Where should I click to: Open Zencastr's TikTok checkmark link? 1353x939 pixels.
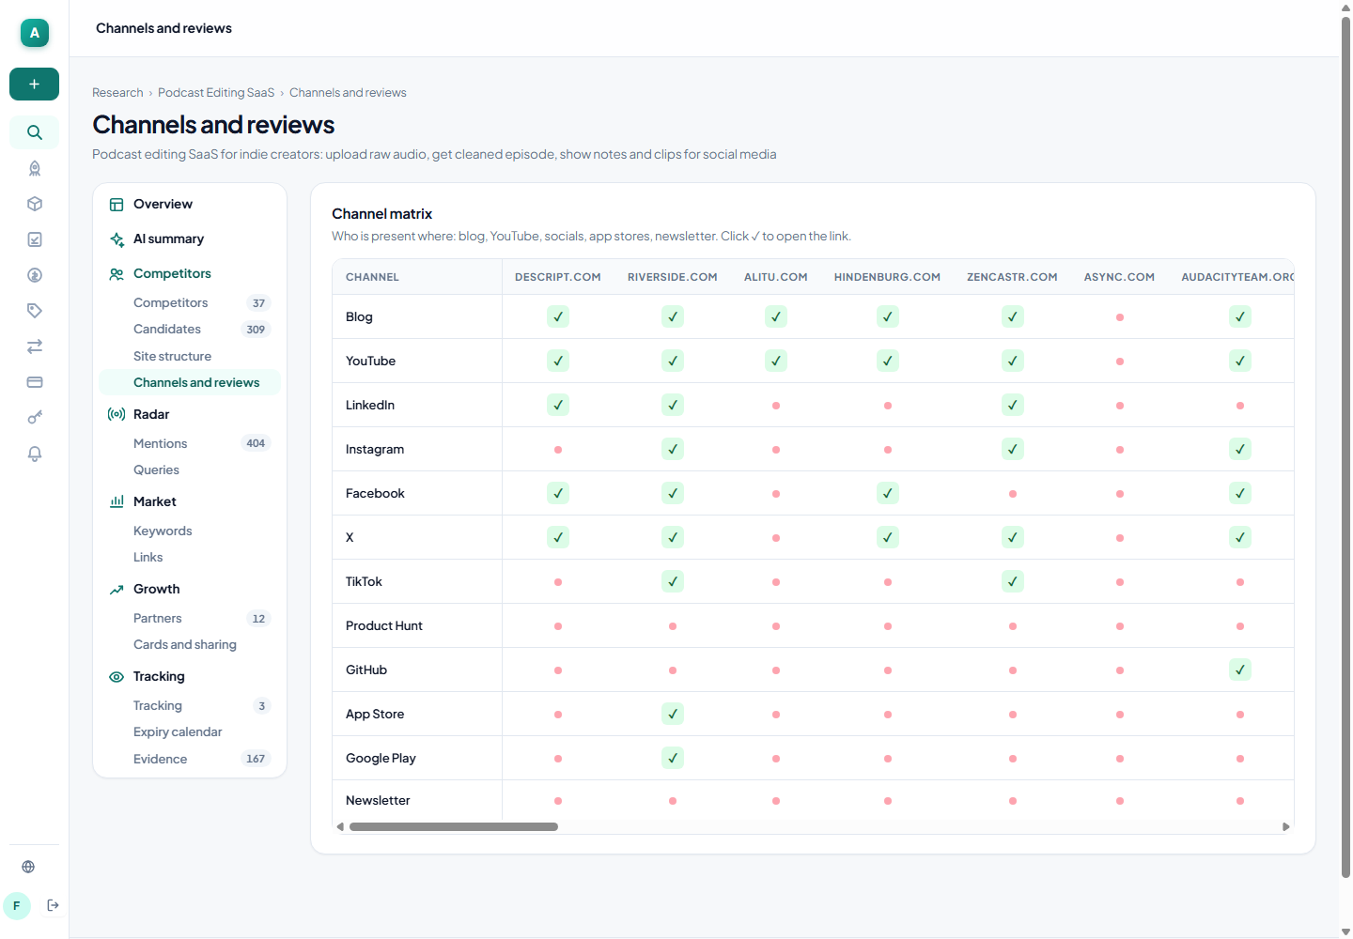click(x=1013, y=581)
